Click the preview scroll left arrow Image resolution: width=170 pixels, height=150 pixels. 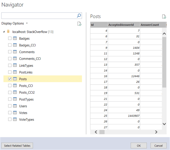[96, 132]
